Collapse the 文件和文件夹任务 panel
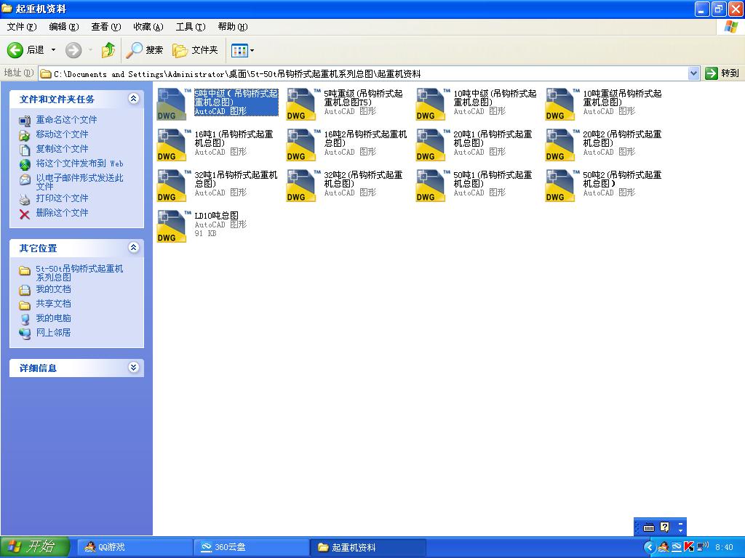The height and width of the screenshot is (558, 745). tap(132, 99)
